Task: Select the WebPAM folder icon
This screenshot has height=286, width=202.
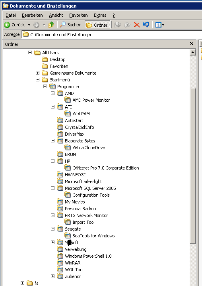Action: pyautogui.click(x=68, y=113)
